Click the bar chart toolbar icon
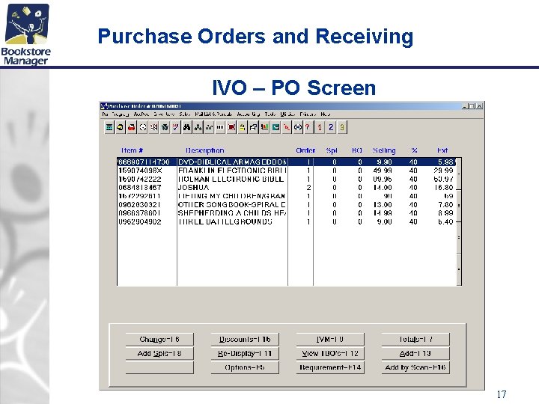The height and width of the screenshot is (404, 539). [x=264, y=127]
